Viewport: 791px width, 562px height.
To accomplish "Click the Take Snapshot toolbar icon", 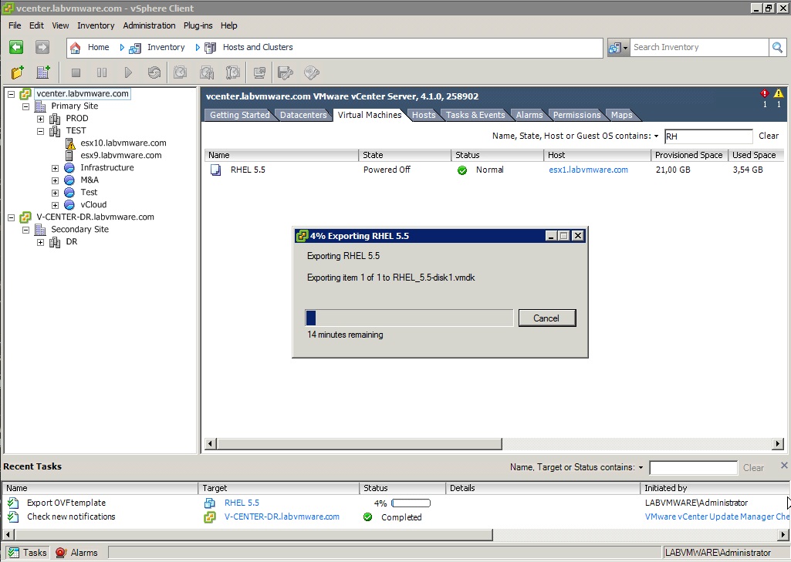I will pos(180,72).
